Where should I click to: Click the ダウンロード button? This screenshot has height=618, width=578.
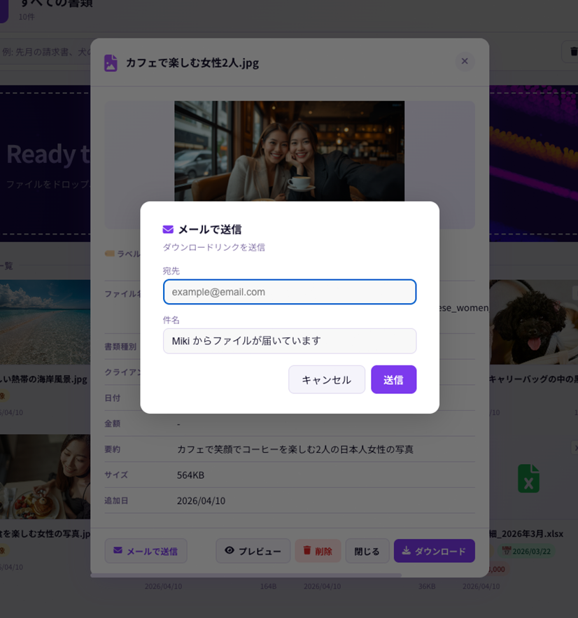434,551
